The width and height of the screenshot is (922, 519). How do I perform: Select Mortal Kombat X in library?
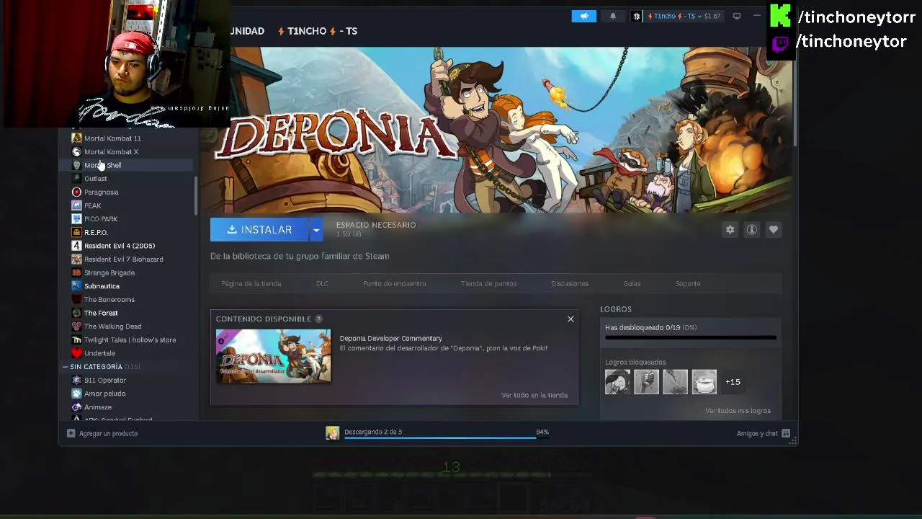[111, 152]
